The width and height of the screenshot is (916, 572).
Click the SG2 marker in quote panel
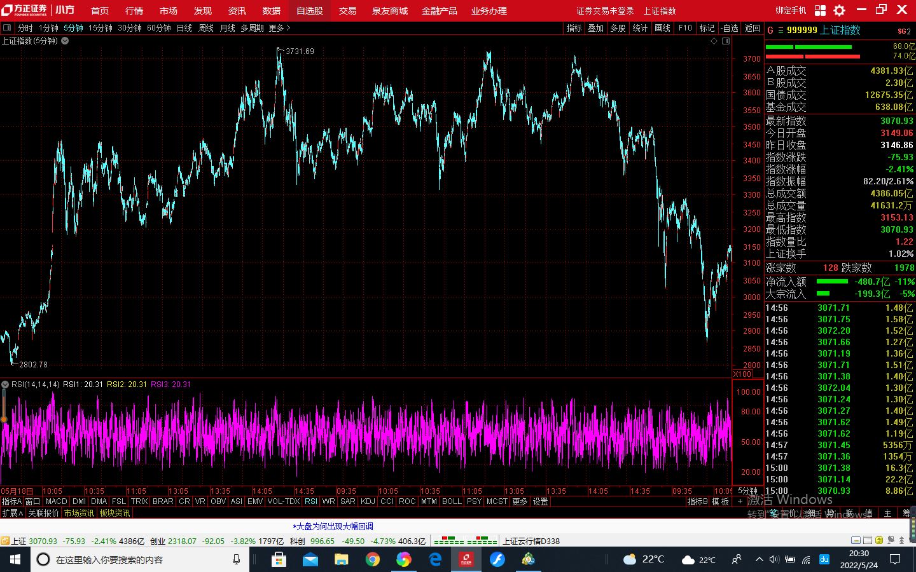click(904, 31)
